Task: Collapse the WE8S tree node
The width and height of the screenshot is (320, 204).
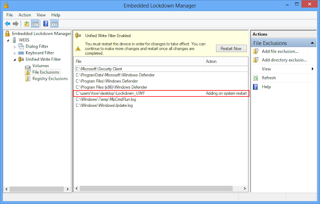Action: (x=8, y=40)
